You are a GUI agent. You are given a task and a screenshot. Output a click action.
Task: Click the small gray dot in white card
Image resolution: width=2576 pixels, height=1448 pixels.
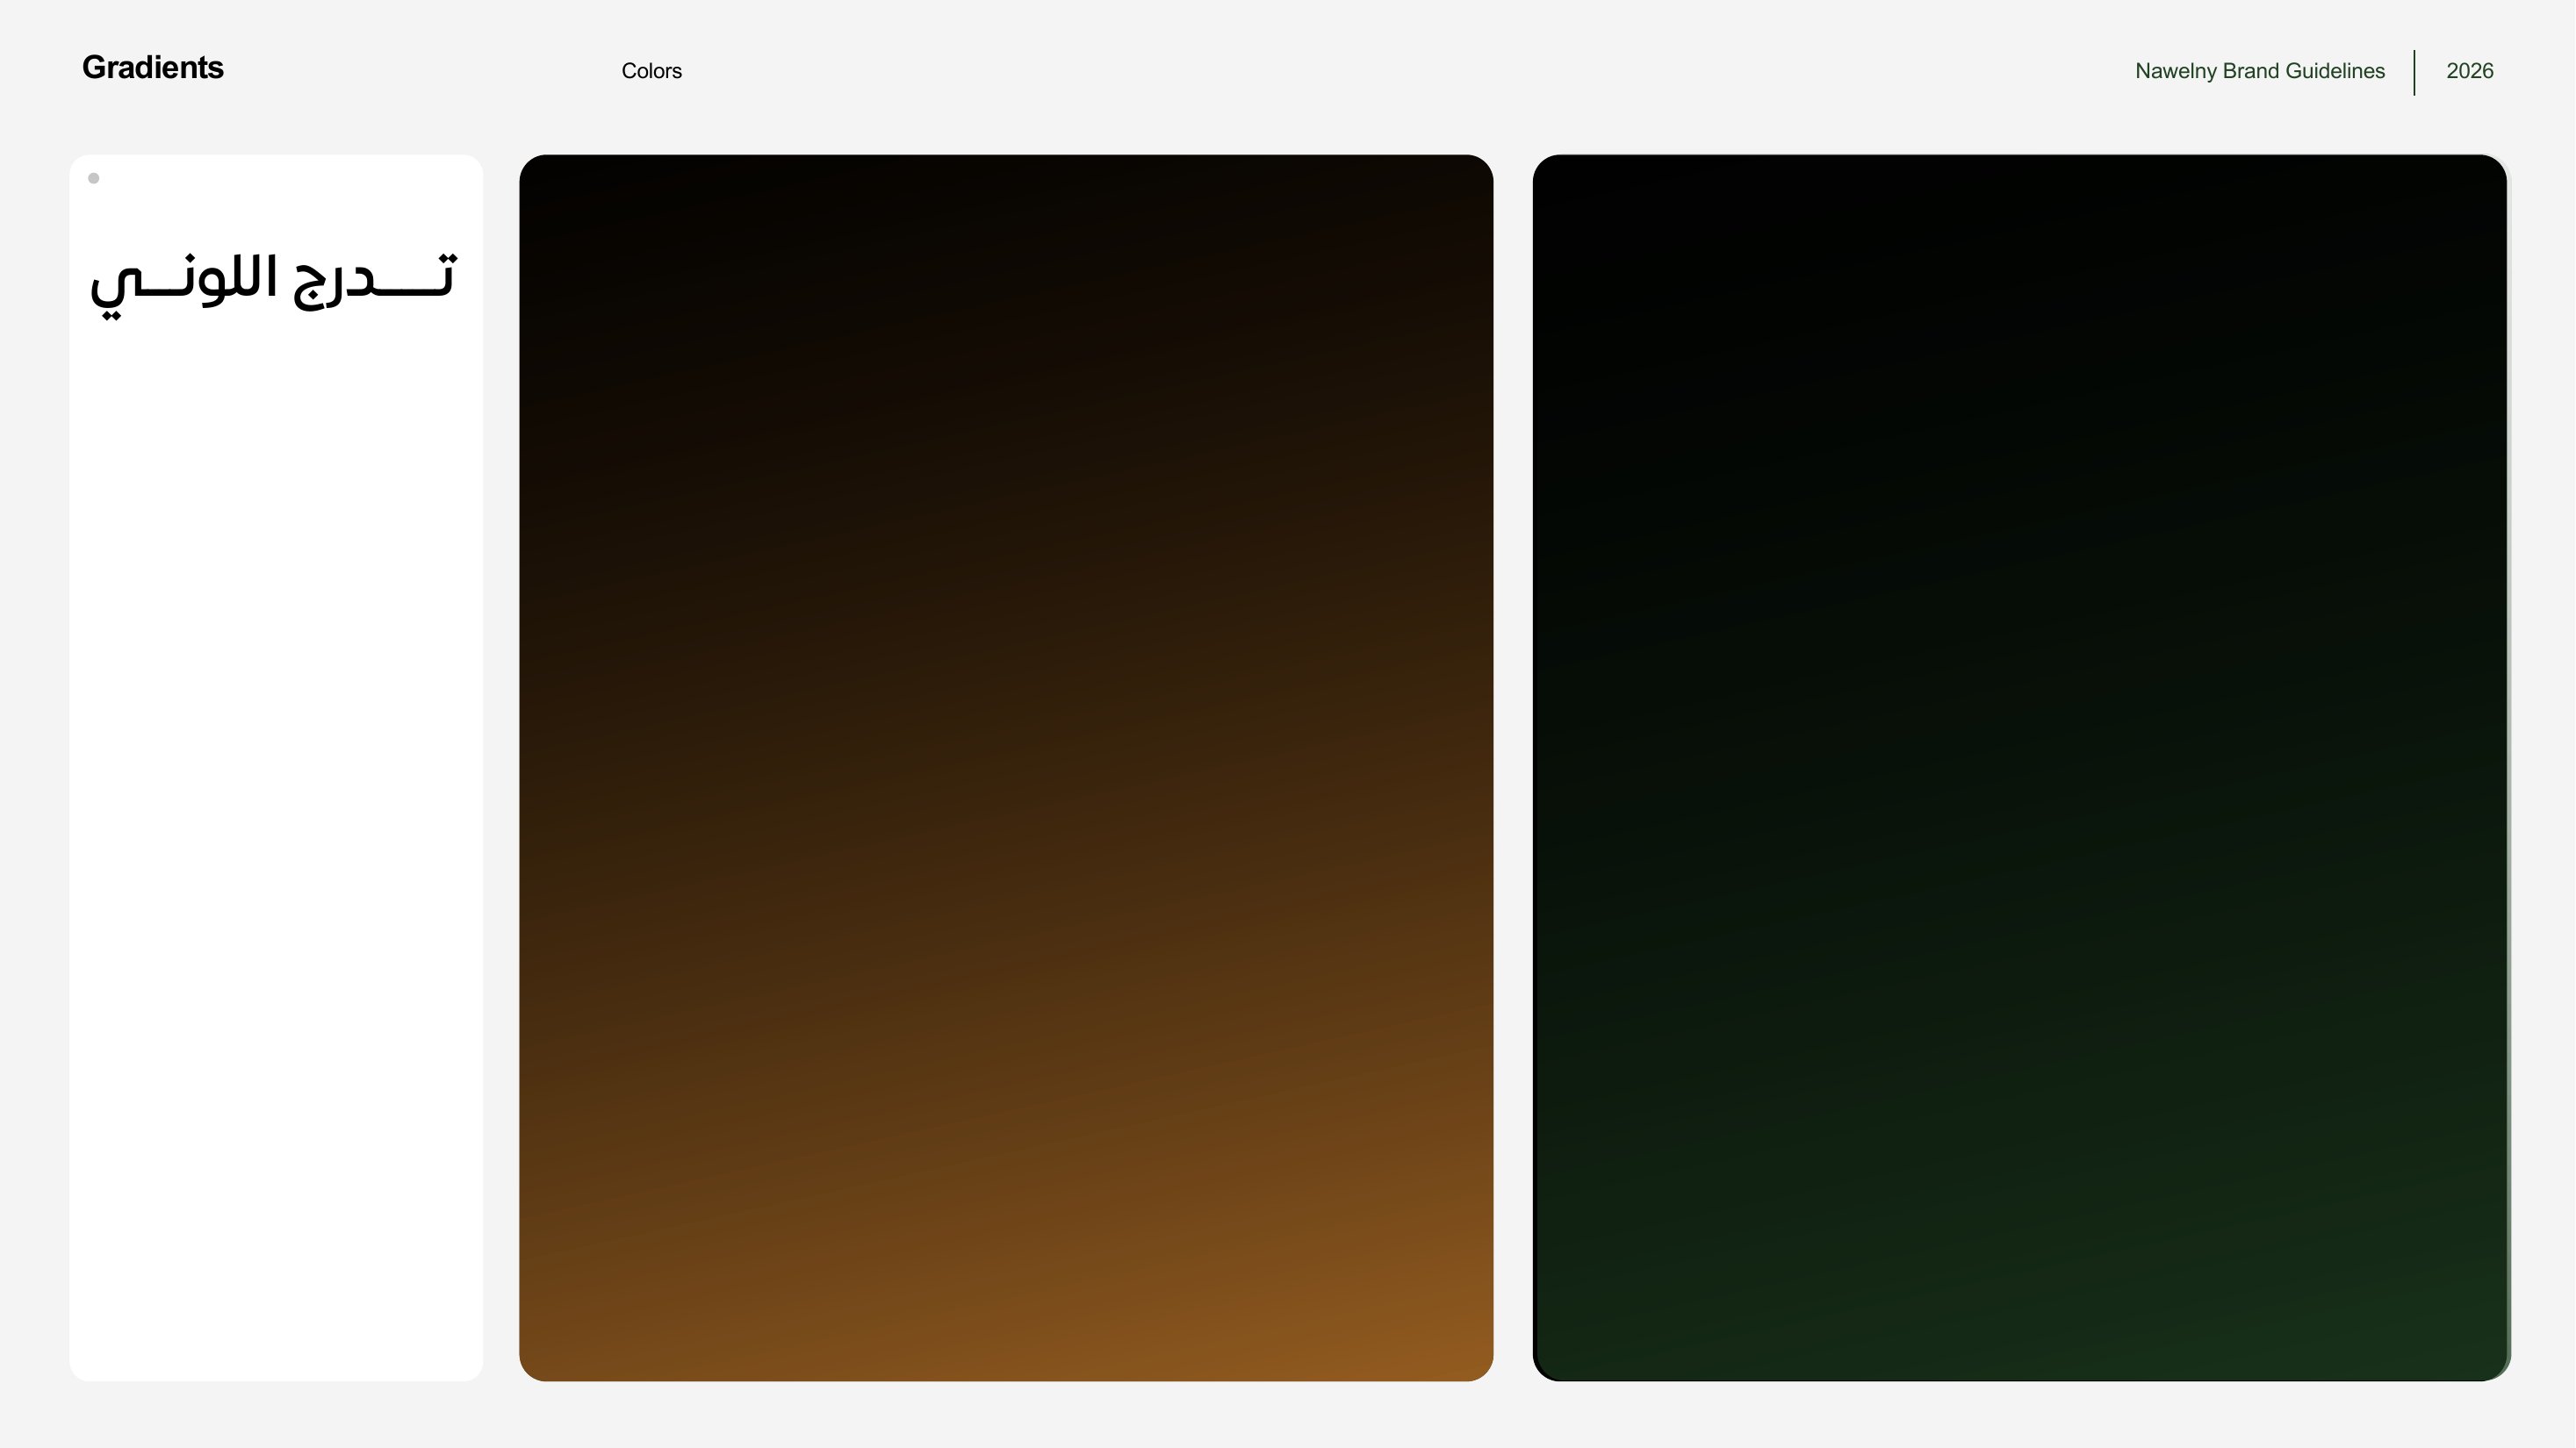94,179
